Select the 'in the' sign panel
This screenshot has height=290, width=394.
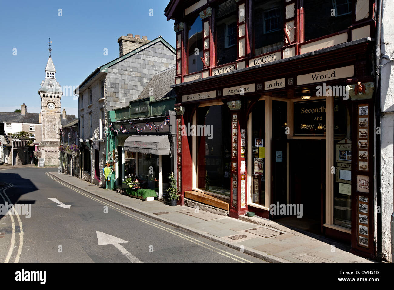tap(275, 84)
